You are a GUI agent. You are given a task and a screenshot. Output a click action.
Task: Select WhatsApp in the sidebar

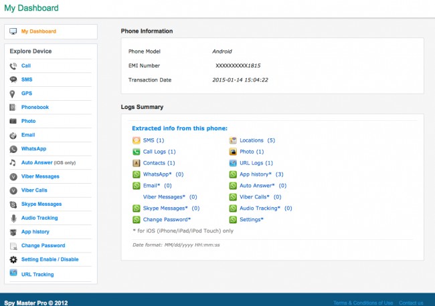click(33, 149)
